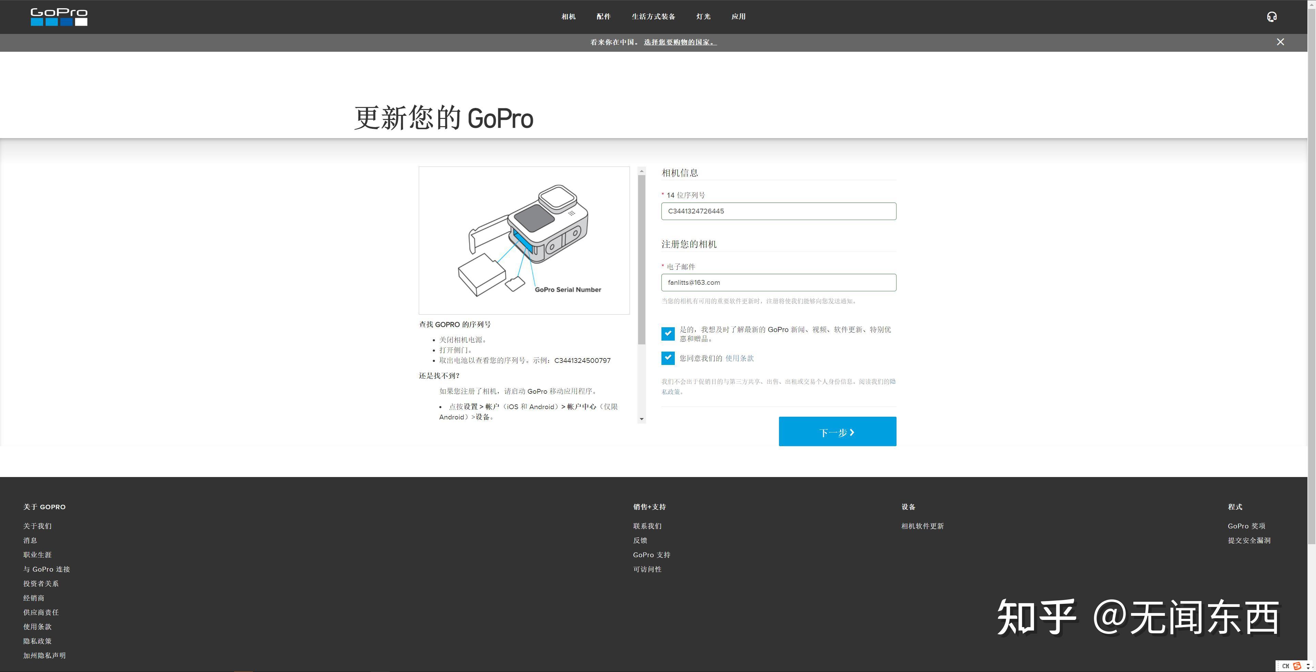Open the 配件 menu item
This screenshot has width=1316, height=672.
(603, 17)
